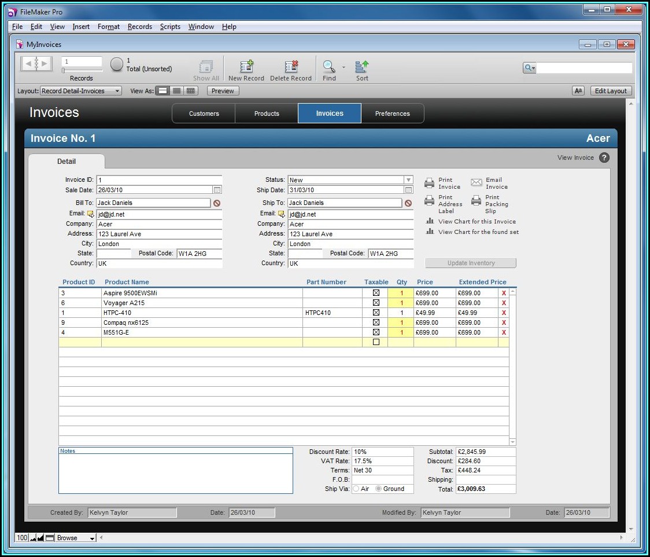
Task: Click the New Record toolbar icon
Action: click(x=246, y=67)
